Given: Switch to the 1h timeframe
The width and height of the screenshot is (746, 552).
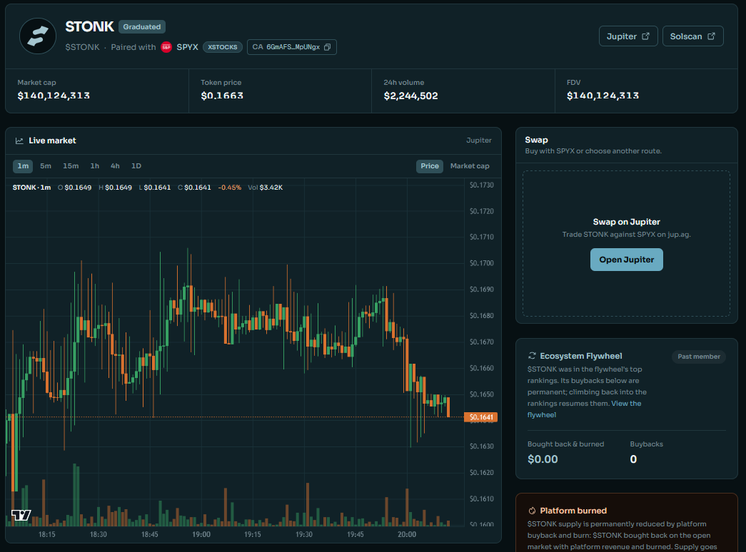Looking at the screenshot, I should pyautogui.click(x=95, y=166).
